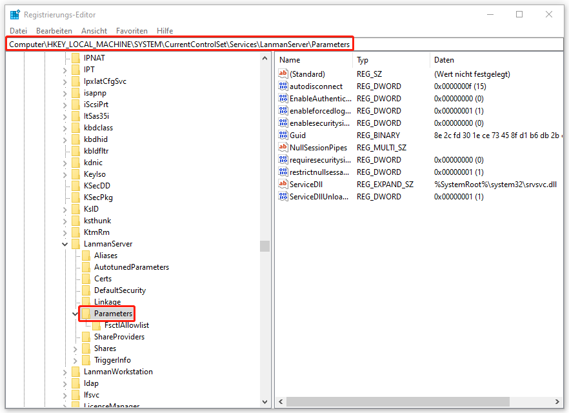
Task: Open the Datei menu
Action: 18,31
